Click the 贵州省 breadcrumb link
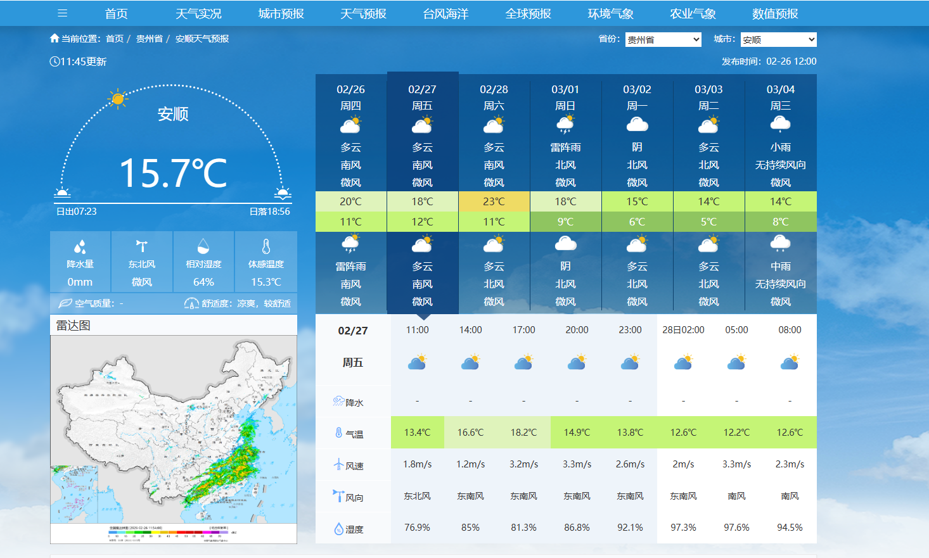This screenshot has width=929, height=558. (150, 39)
